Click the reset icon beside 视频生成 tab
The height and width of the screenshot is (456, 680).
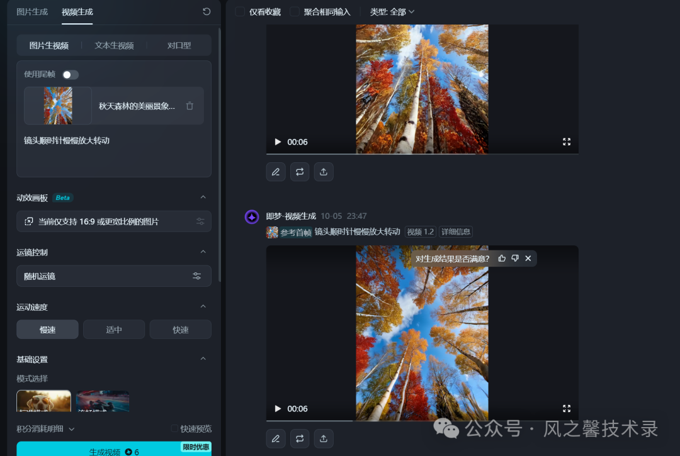pyautogui.click(x=207, y=12)
